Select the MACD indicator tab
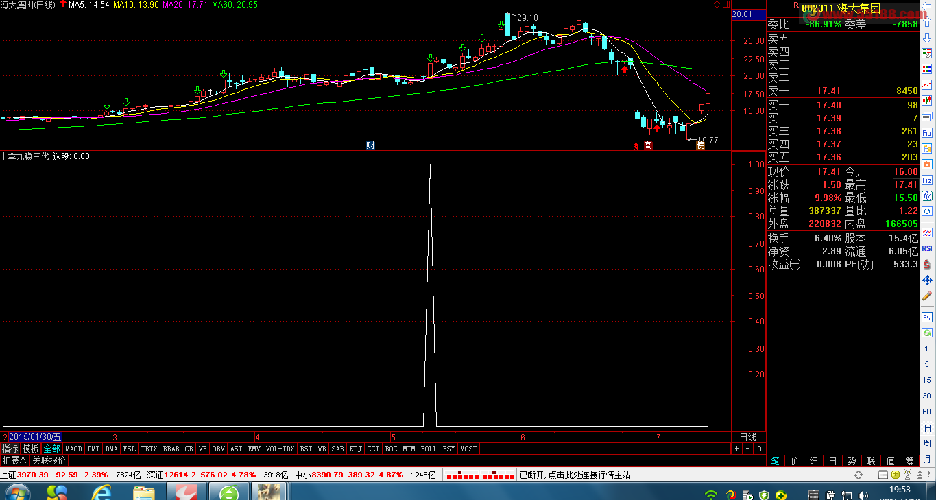 pyautogui.click(x=73, y=449)
